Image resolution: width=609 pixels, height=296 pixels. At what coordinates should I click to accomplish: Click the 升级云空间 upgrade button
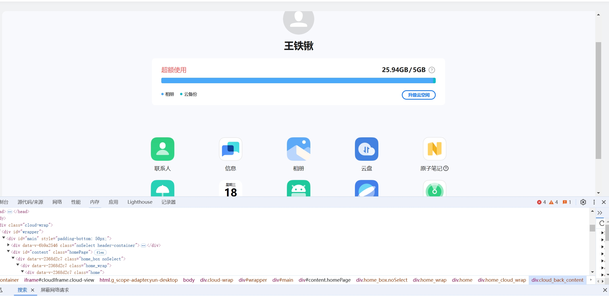point(419,95)
